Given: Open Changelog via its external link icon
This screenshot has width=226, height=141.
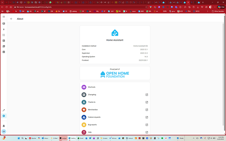Looking at the screenshot, I should click(147, 95).
